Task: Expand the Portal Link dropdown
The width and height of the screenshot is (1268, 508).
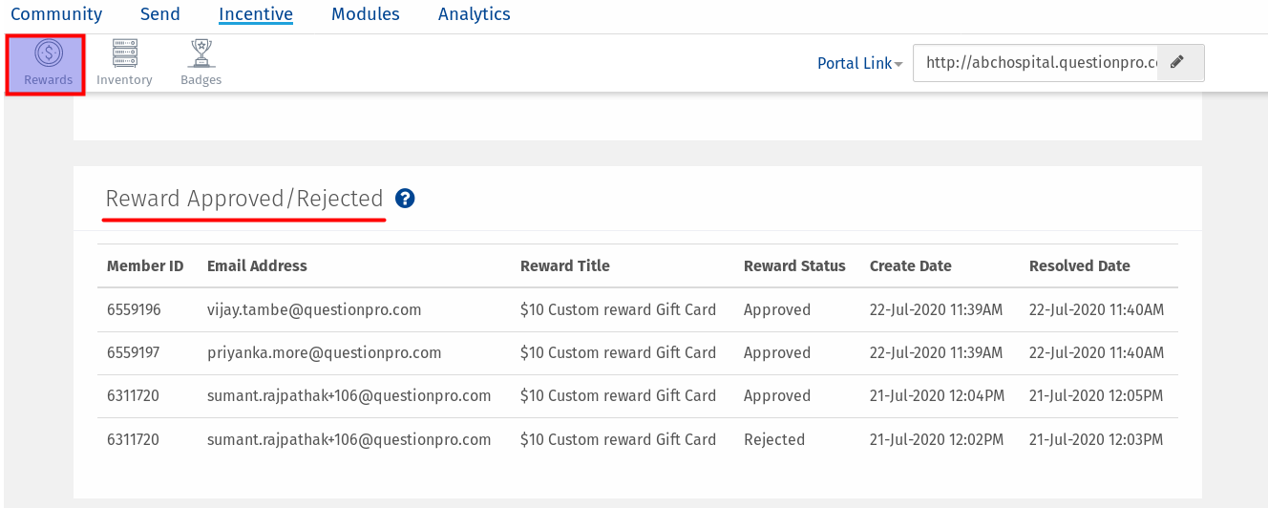Action: (859, 64)
